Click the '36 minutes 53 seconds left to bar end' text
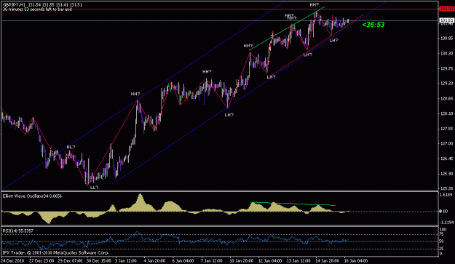Viewport: 455px width, 264px height. tap(37, 9)
